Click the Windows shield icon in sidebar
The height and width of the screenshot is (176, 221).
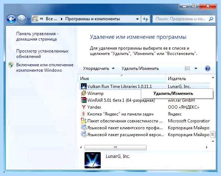point(11,65)
